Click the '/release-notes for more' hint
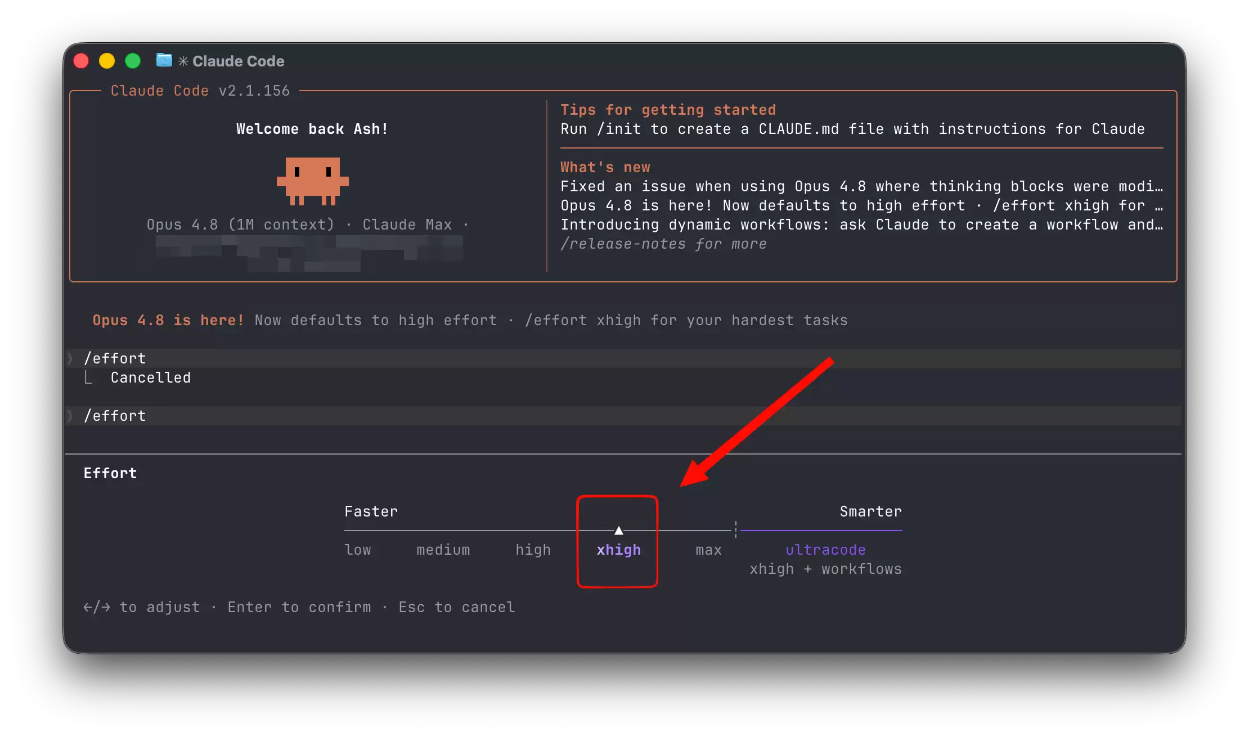 click(x=664, y=244)
